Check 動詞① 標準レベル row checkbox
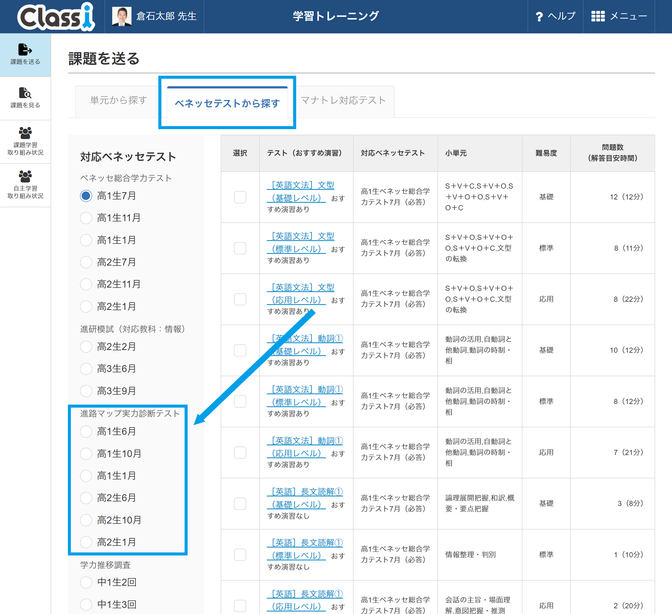This screenshot has height=614, width=672. (x=240, y=402)
